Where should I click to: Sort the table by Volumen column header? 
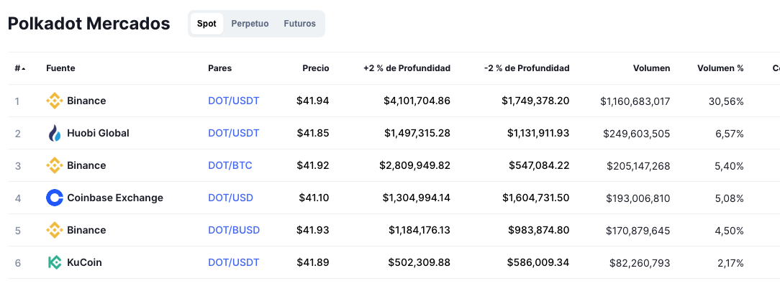651,68
